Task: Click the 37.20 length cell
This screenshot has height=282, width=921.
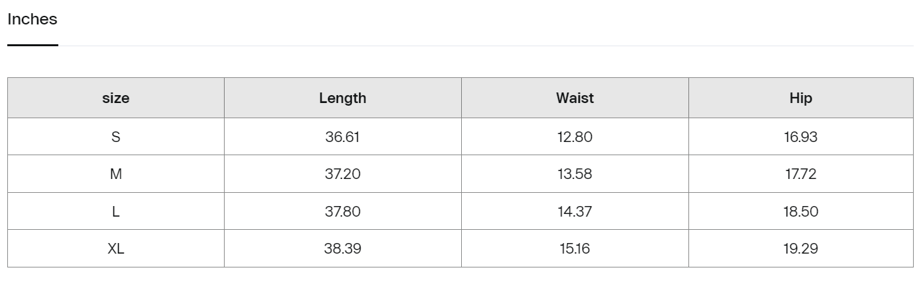Action: (343, 174)
